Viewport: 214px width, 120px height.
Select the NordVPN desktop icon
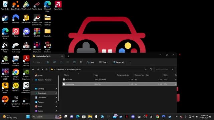click(16, 19)
